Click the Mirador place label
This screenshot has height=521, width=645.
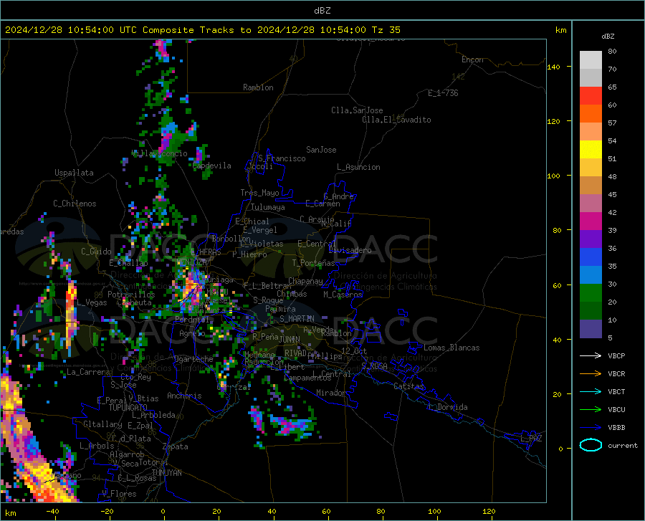[x=331, y=393]
